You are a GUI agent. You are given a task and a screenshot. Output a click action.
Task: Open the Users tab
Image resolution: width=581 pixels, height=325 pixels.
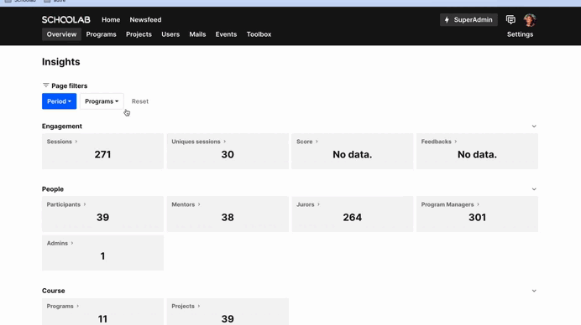[170, 34]
